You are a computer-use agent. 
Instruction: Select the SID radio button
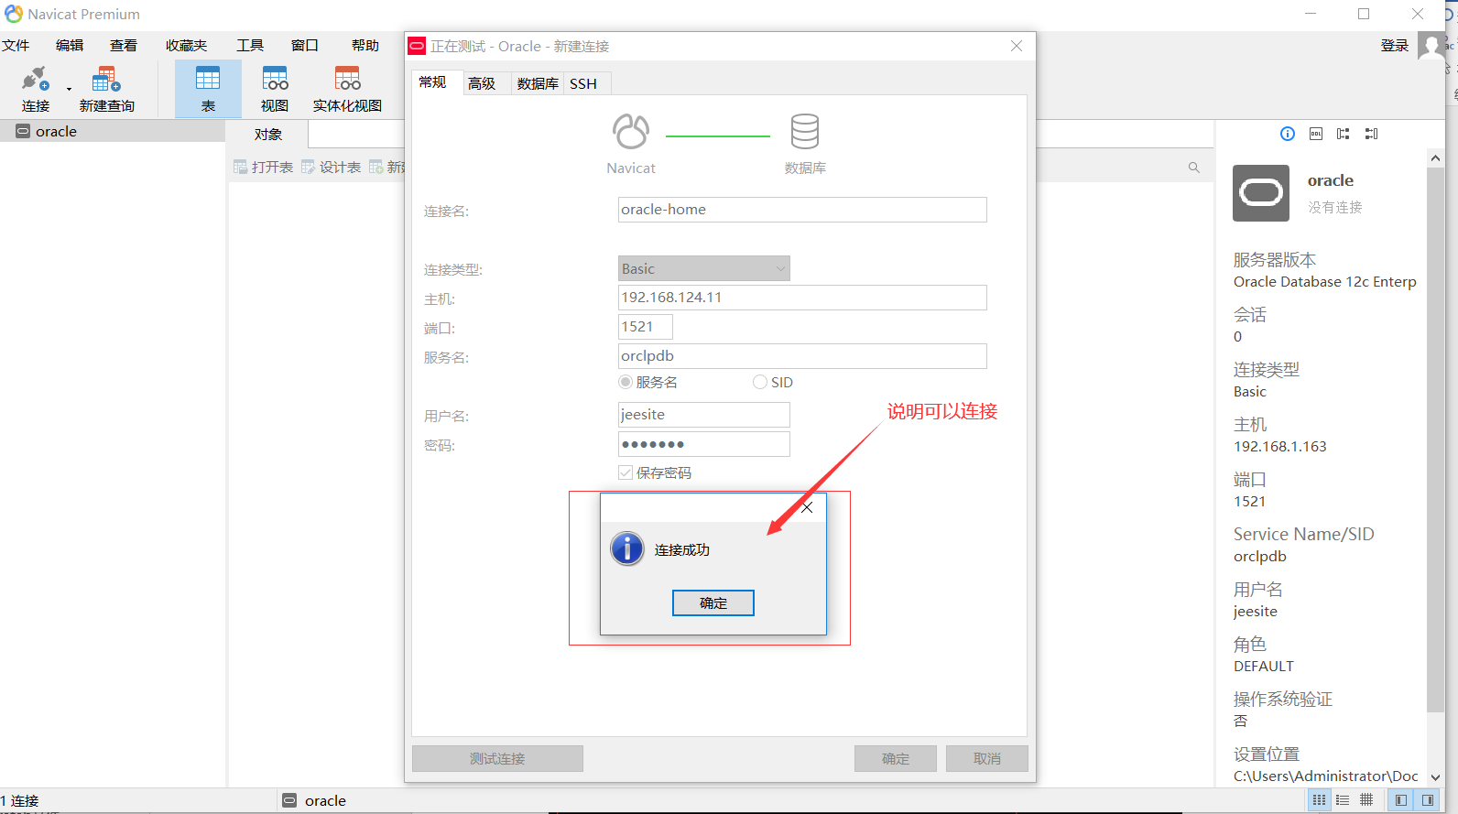pyautogui.click(x=760, y=382)
